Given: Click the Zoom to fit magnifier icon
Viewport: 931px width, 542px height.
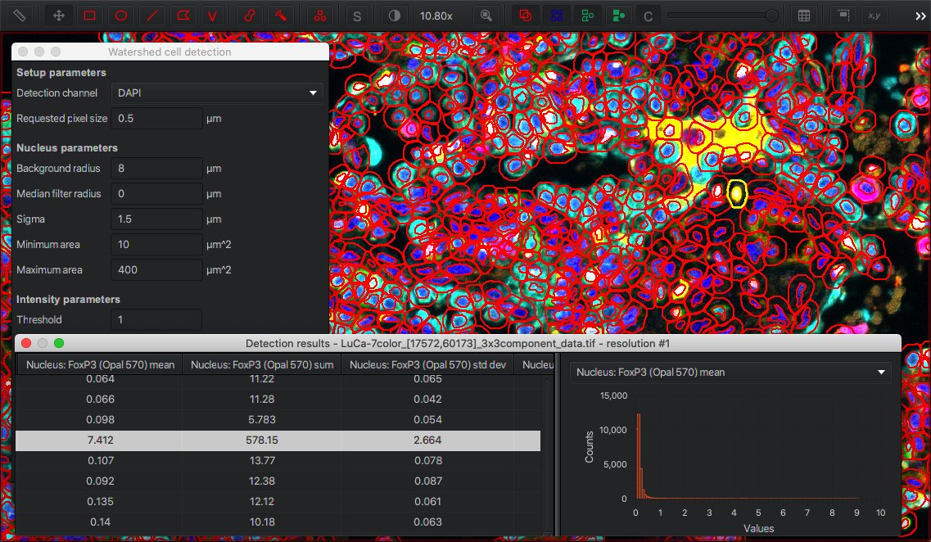Looking at the screenshot, I should [486, 16].
